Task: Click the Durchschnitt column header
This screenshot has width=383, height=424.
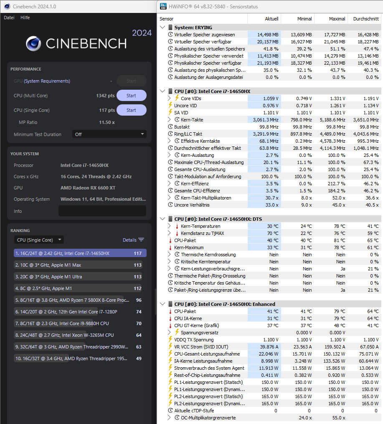Action: click(x=365, y=19)
